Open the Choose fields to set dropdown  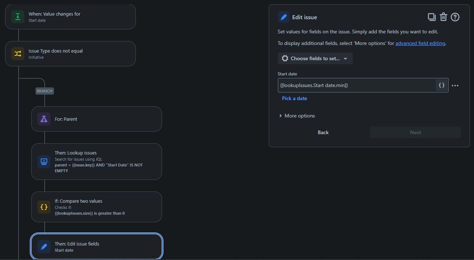(315, 58)
